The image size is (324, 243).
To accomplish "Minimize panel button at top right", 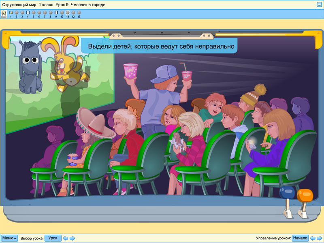I will pos(319,4).
